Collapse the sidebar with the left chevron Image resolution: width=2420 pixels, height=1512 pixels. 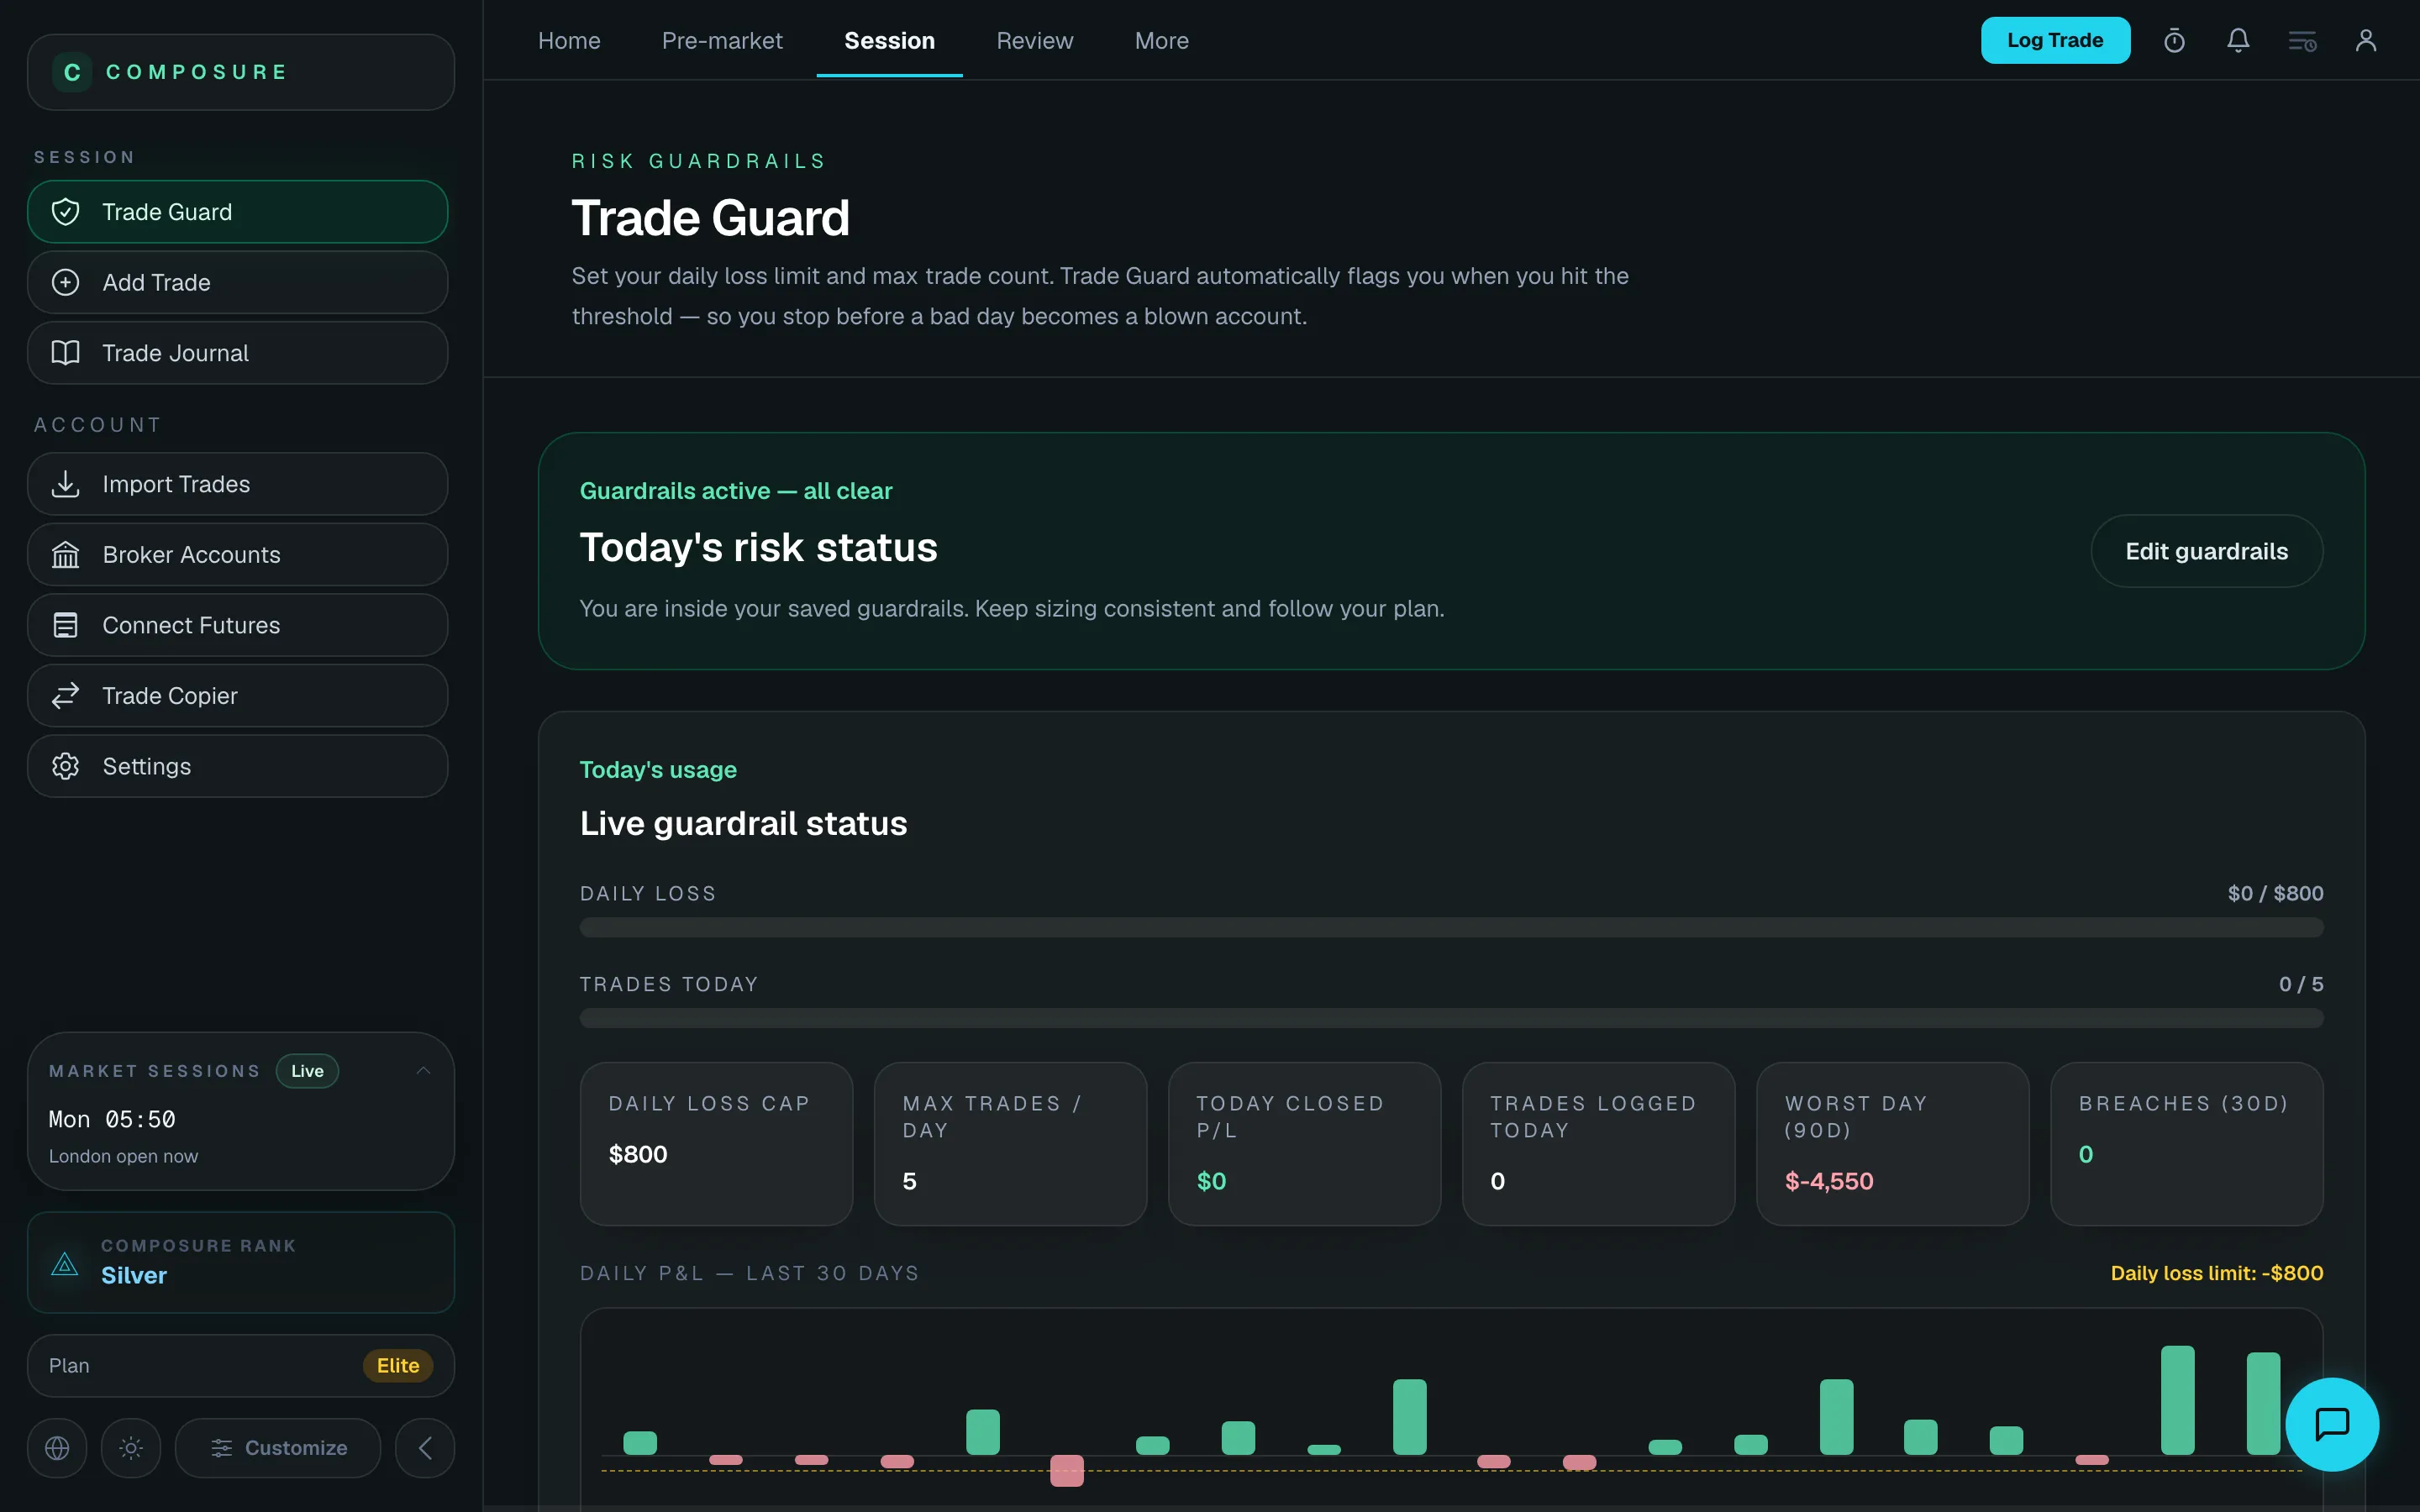click(425, 1448)
